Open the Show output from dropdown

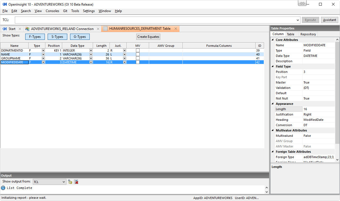[64, 182]
